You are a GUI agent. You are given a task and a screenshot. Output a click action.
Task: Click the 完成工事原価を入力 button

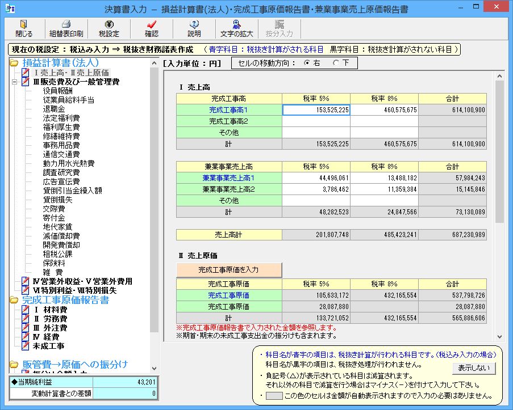pos(229,270)
